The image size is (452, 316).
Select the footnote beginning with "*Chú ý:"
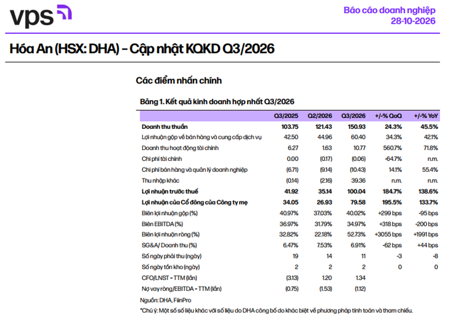click(x=276, y=311)
